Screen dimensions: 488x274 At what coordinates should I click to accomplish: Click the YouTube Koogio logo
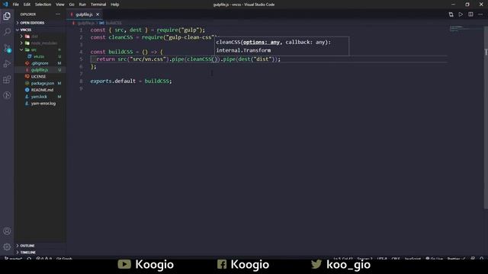coord(124,264)
